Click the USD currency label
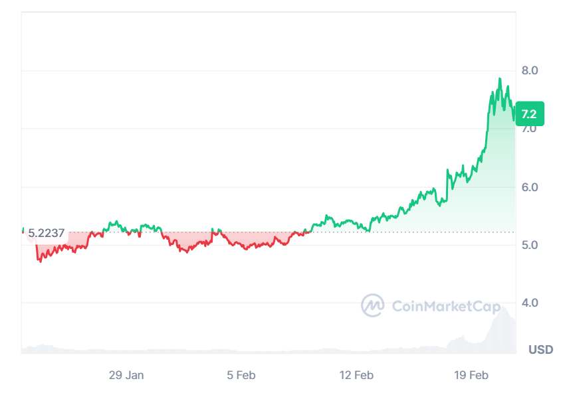565x393 pixels. [540, 349]
